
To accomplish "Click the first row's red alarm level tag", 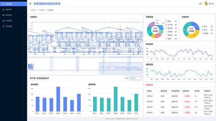I will (187, 96).
